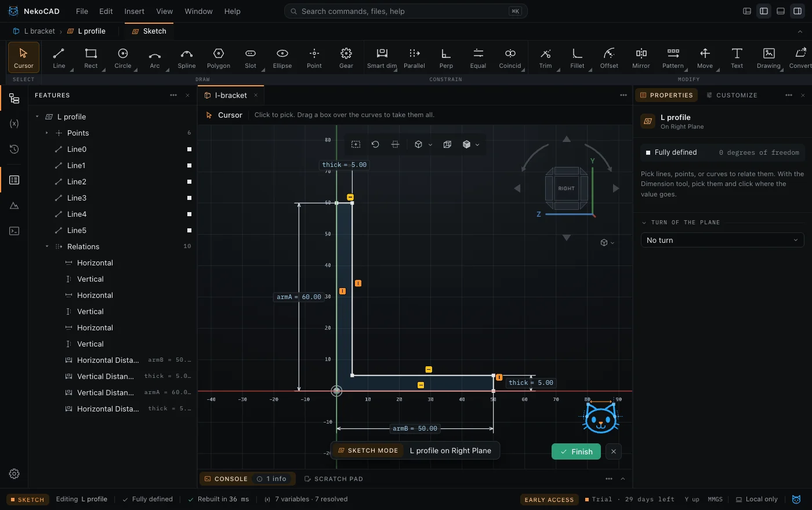Open the Window menu
Image resolution: width=812 pixels, height=510 pixels.
198,11
